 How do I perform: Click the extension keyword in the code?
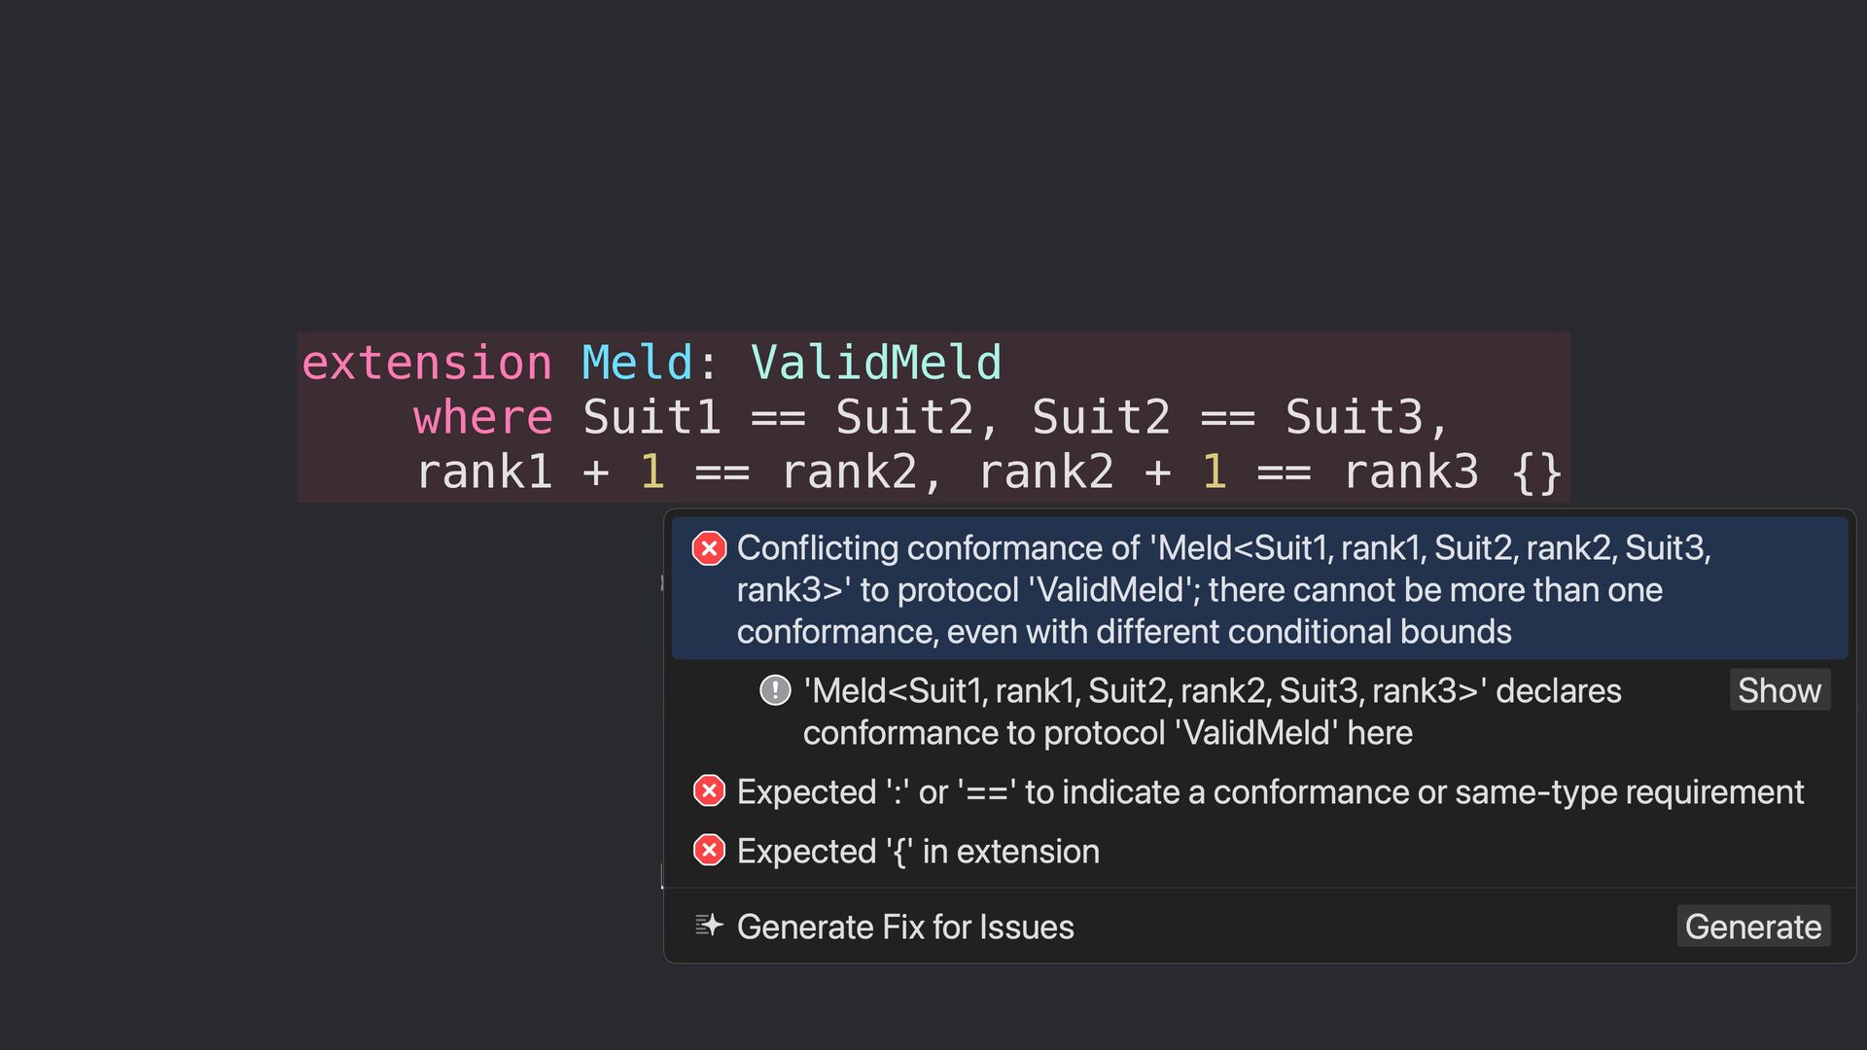click(x=427, y=363)
